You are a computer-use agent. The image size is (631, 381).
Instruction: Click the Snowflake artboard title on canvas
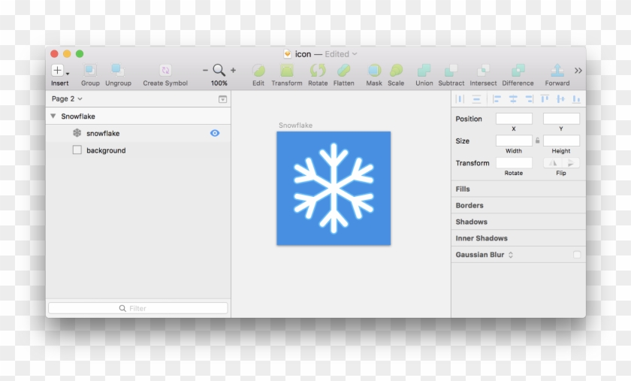pyautogui.click(x=295, y=125)
